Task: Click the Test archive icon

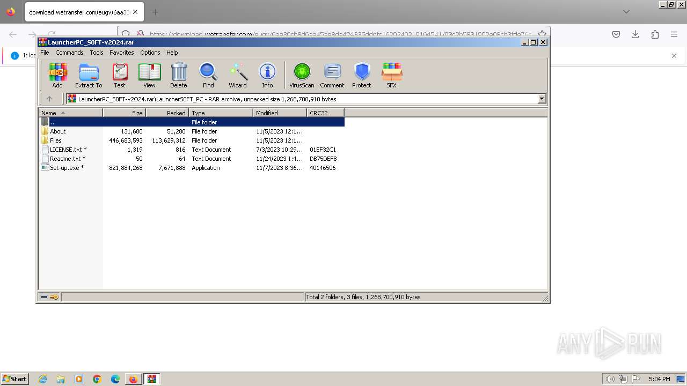Action: (119, 75)
